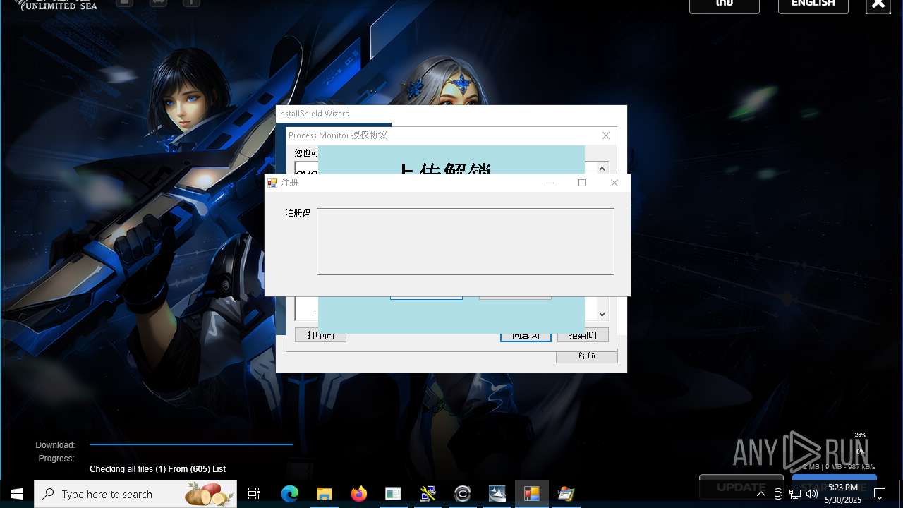This screenshot has height=508, width=903.
Task: Open the network tools taskbar icon
Action: click(x=428, y=494)
